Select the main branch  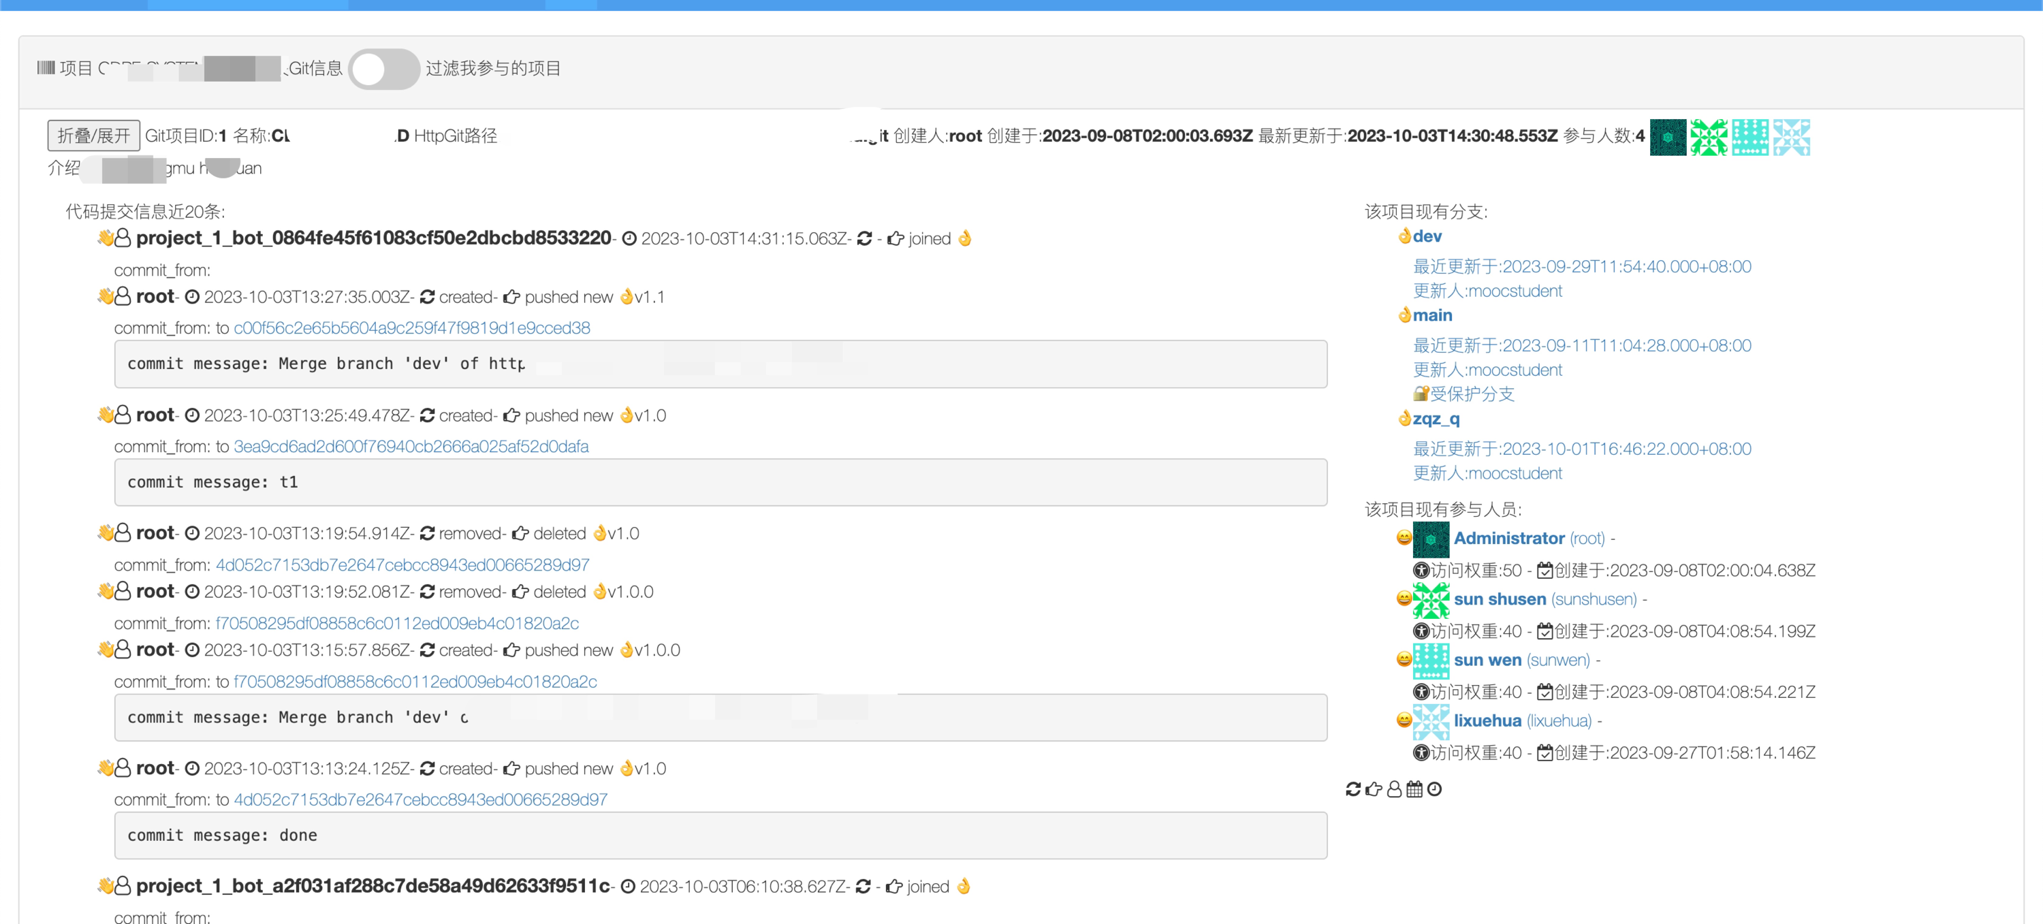coord(1431,315)
